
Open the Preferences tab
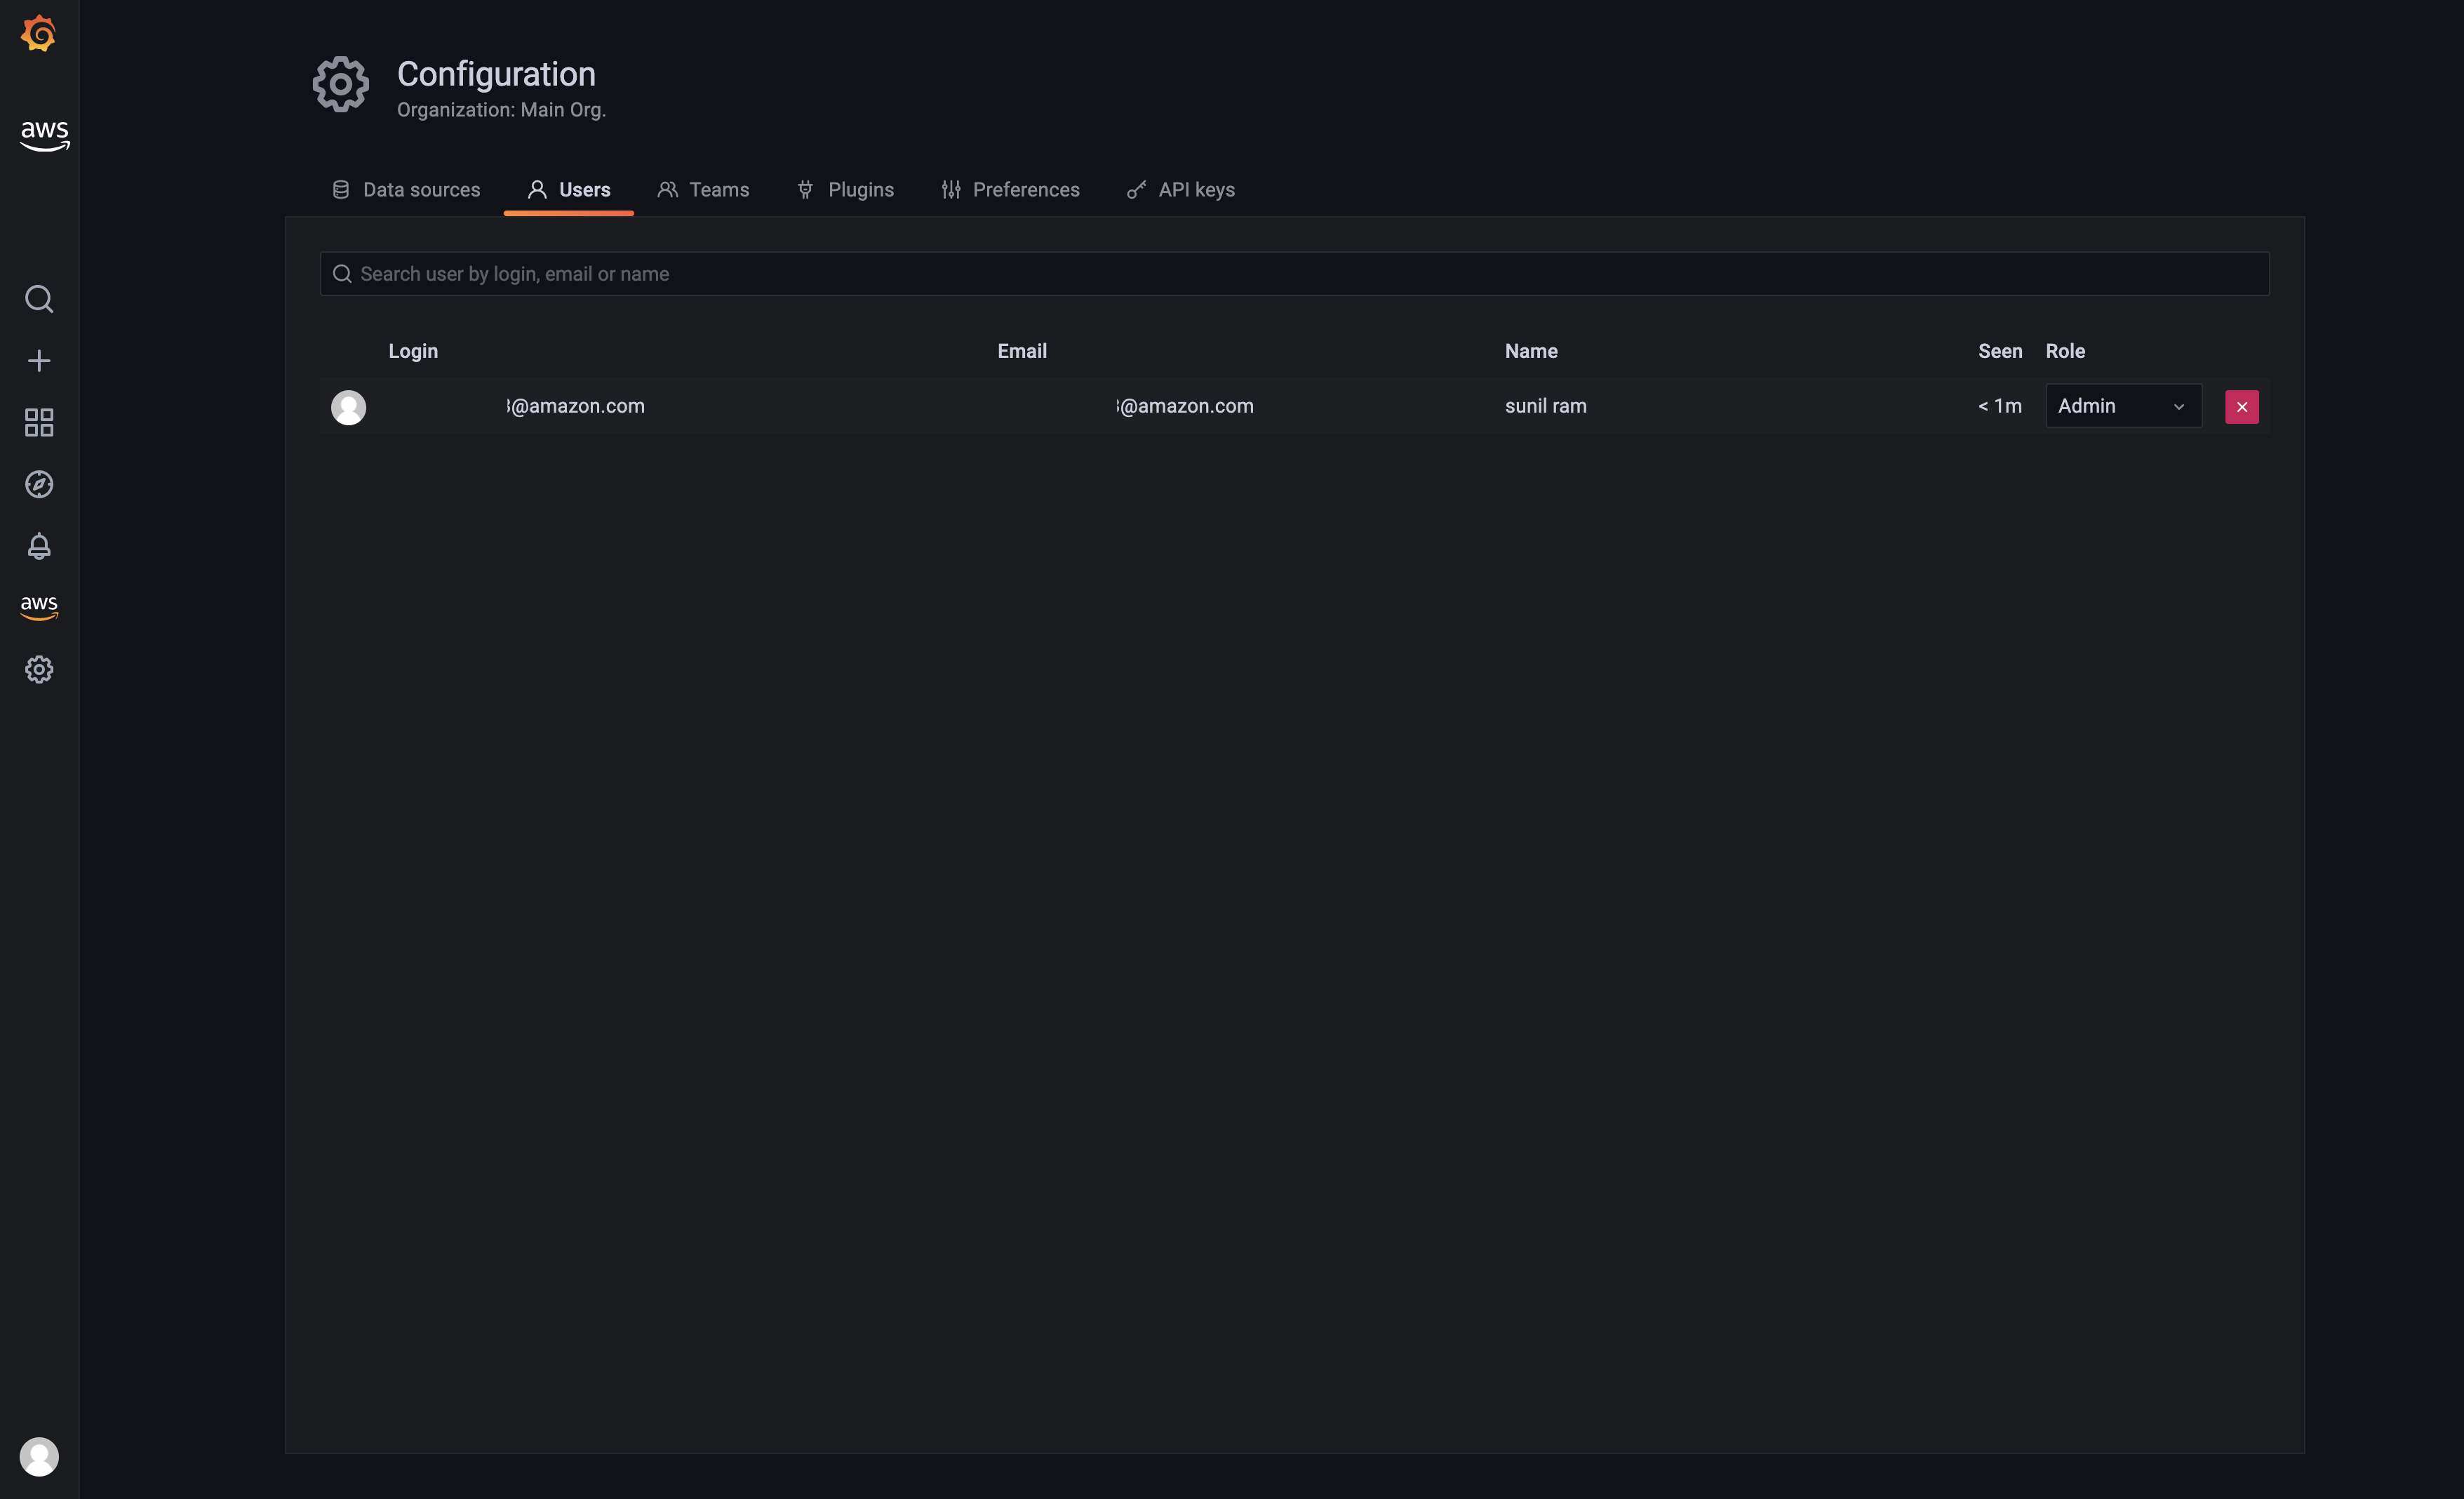pos(1010,189)
